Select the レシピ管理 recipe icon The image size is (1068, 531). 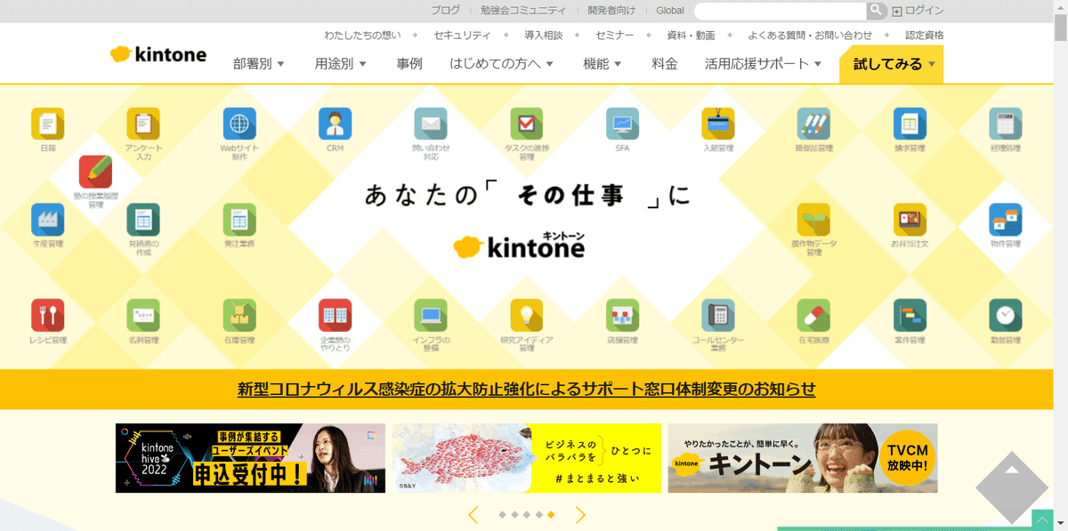pos(47,313)
